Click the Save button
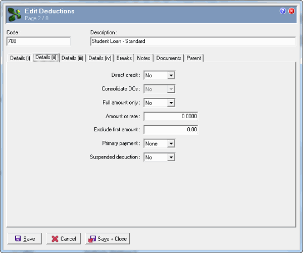 [25, 239]
